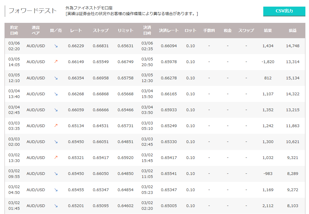Click AUD/USD in the 03/06 02:20 row

pyautogui.click(x=36, y=46)
